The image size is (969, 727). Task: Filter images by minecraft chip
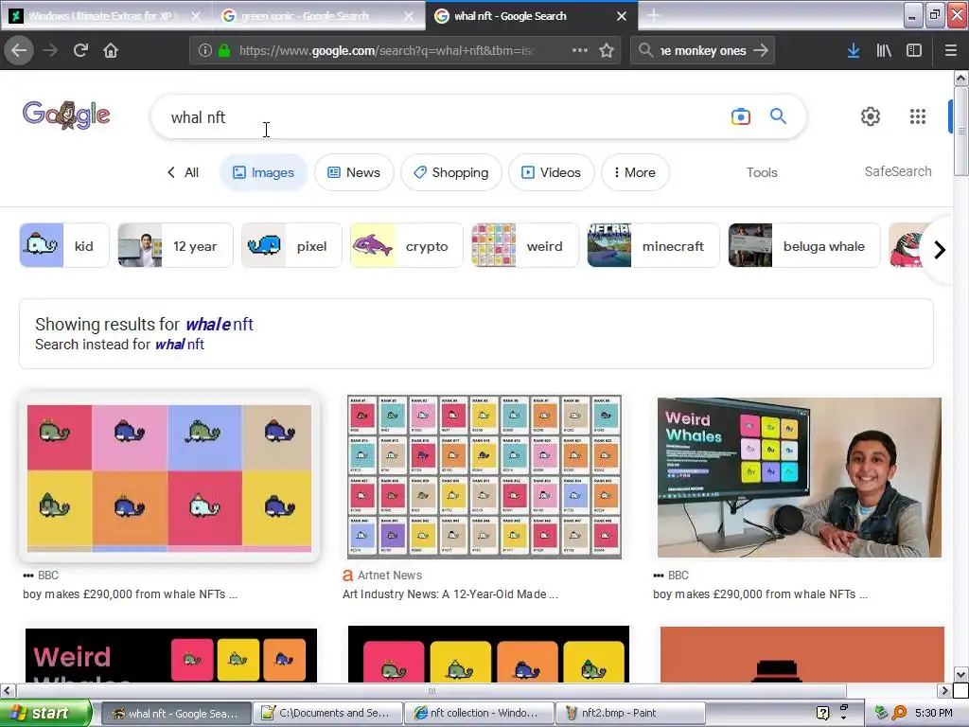tap(653, 245)
